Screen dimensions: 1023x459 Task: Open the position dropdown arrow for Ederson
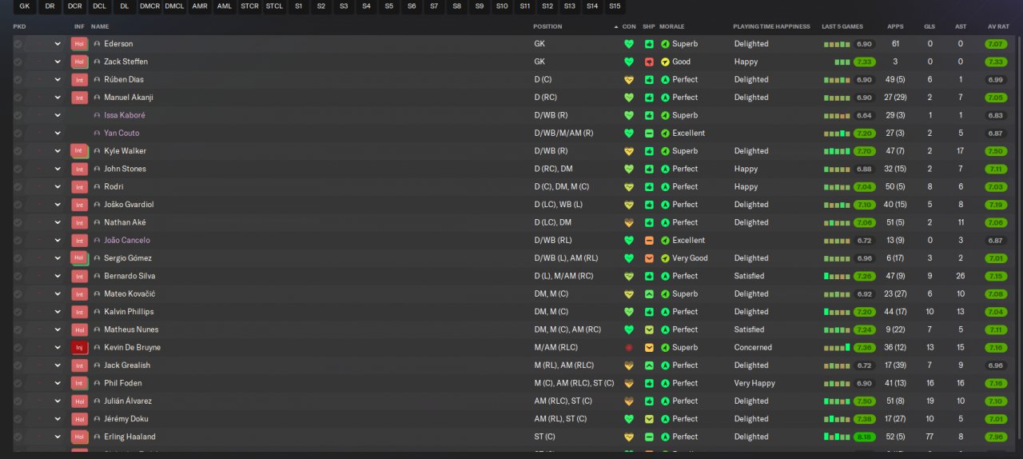click(x=58, y=44)
